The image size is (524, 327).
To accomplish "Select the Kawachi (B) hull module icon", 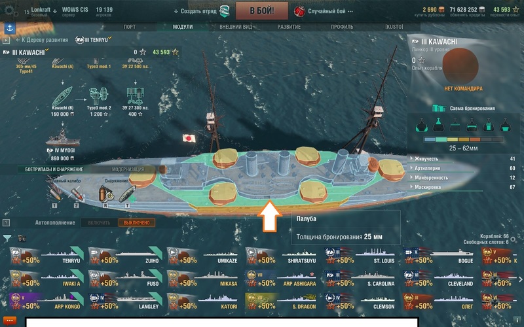I will pos(62,96).
